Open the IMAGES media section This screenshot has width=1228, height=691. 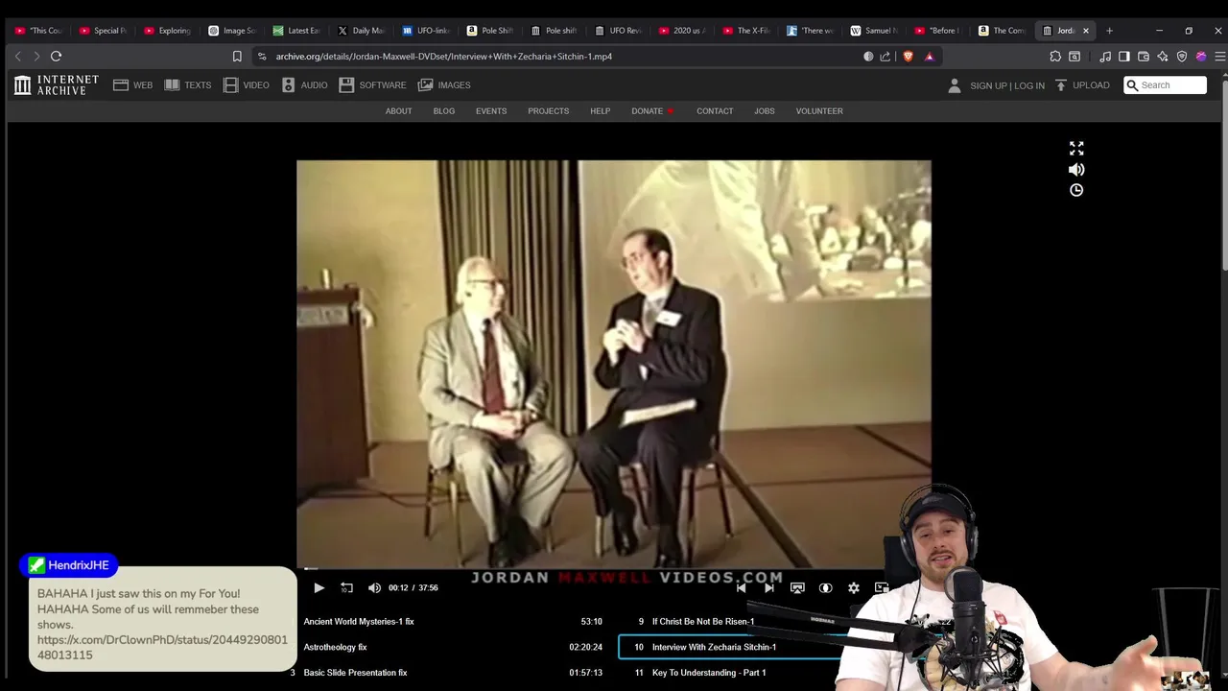click(443, 85)
